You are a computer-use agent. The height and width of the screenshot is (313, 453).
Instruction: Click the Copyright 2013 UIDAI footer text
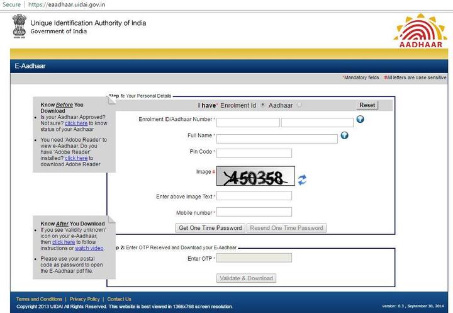coord(124,306)
